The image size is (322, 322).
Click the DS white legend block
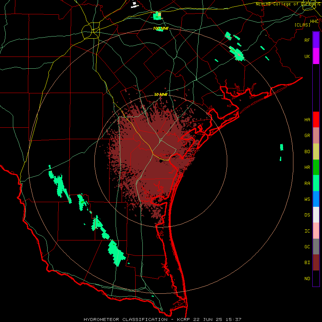pos(316,215)
